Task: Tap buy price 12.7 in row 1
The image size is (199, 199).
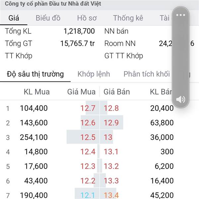Action: point(88,108)
